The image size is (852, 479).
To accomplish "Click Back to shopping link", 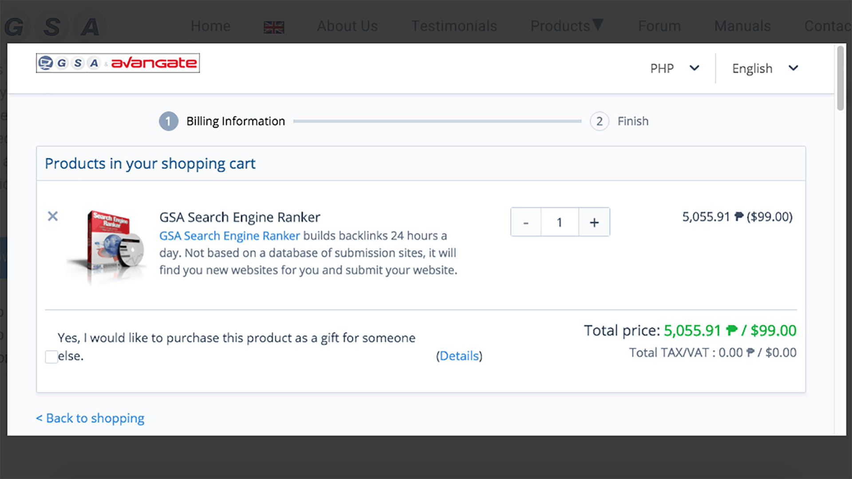I will 90,418.
